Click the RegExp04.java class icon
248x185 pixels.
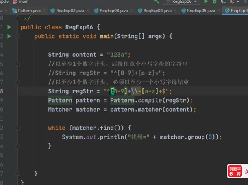coord(140,11)
